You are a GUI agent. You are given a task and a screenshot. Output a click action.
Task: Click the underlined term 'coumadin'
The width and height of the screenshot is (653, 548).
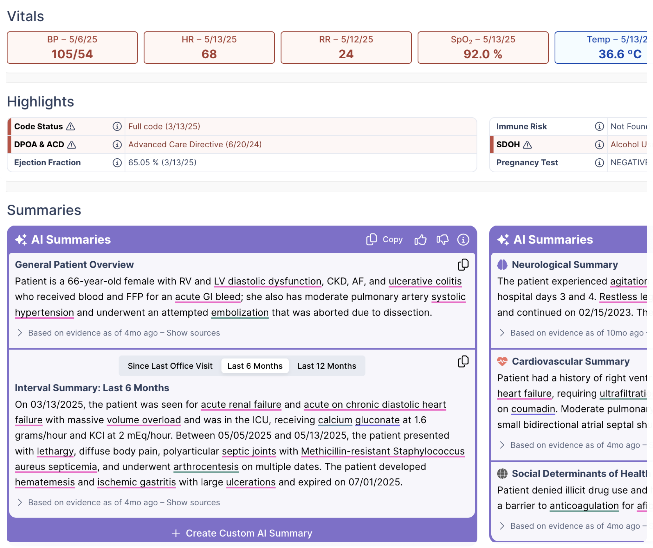pos(533,409)
